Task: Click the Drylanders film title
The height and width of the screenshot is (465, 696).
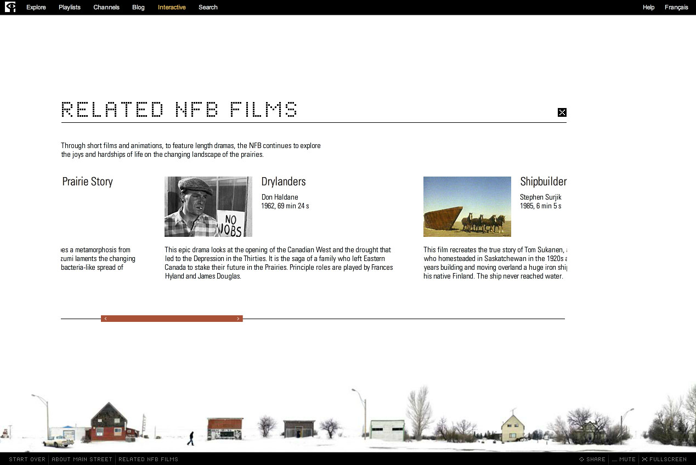Action: (284, 182)
